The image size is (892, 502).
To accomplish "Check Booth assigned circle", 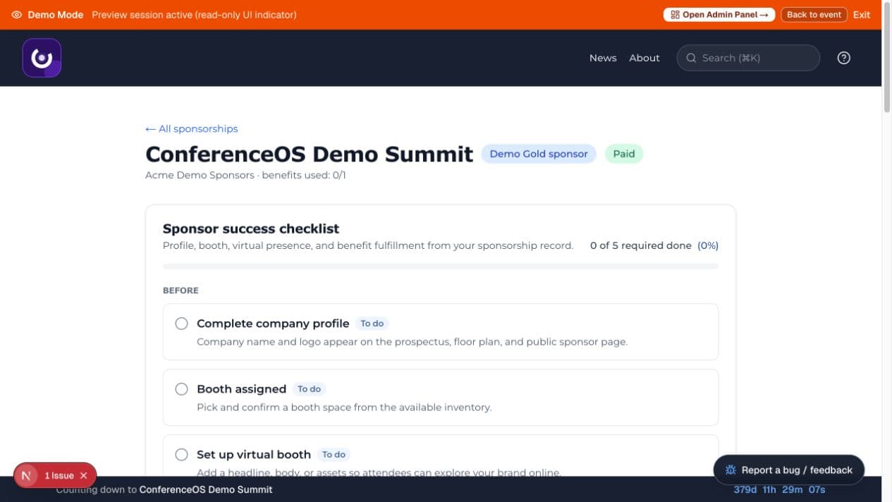I will (x=181, y=389).
